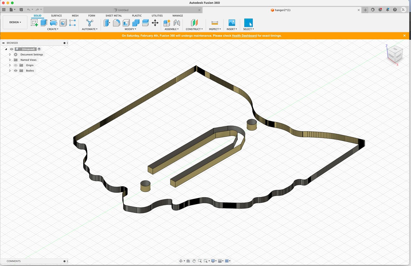The image size is (411, 266).
Task: Open the Display Settings dropdown
Action: point(213,261)
